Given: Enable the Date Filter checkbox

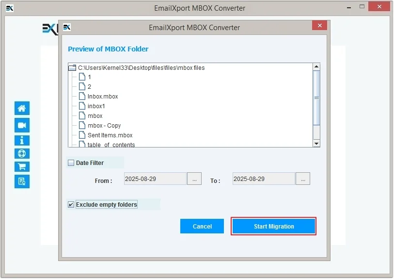Looking at the screenshot, I should pos(71,163).
